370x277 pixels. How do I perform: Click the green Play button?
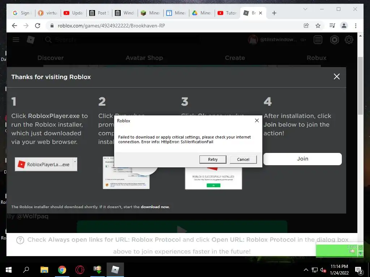tap(182, 227)
